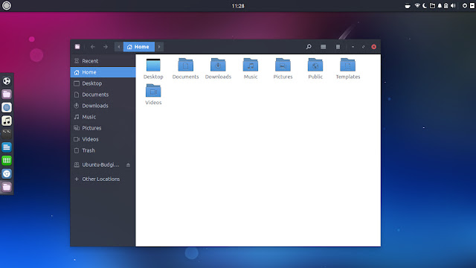476x268 pixels.
Task: Open the file manager hamburger menu
Action: click(x=338, y=46)
